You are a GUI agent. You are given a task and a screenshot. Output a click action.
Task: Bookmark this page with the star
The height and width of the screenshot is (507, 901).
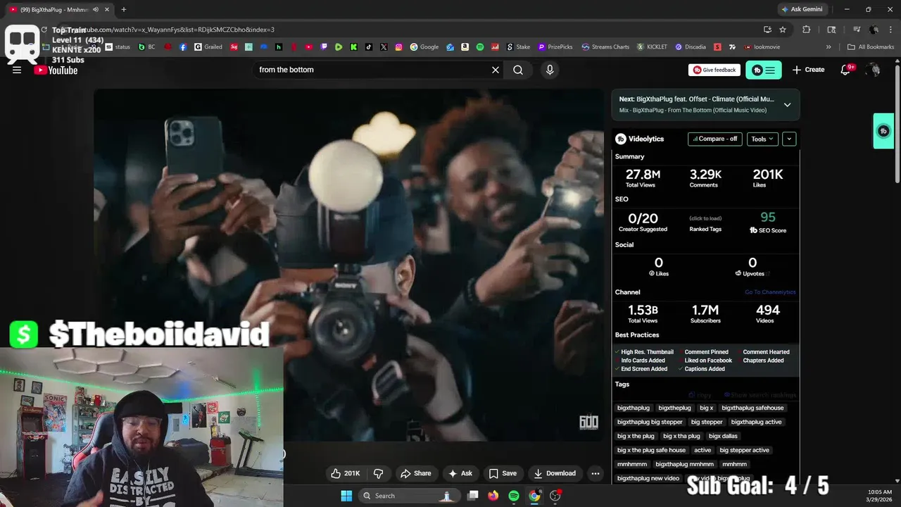[783, 30]
